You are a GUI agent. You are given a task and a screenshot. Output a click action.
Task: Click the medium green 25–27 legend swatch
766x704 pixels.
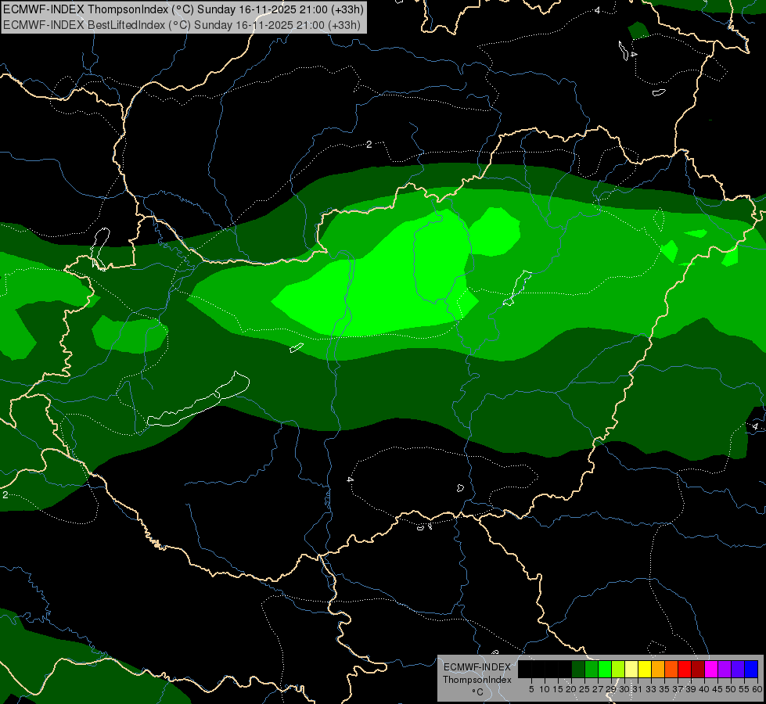(x=592, y=669)
